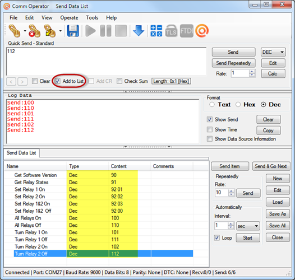Enable the Check Sum checkbox
This screenshot has width=295, height=280.
click(x=119, y=81)
